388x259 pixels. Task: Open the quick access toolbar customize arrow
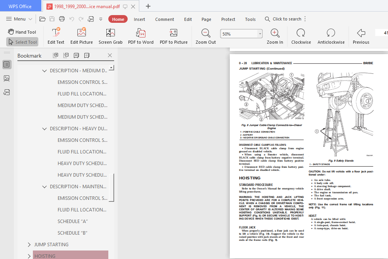[x=101, y=19]
